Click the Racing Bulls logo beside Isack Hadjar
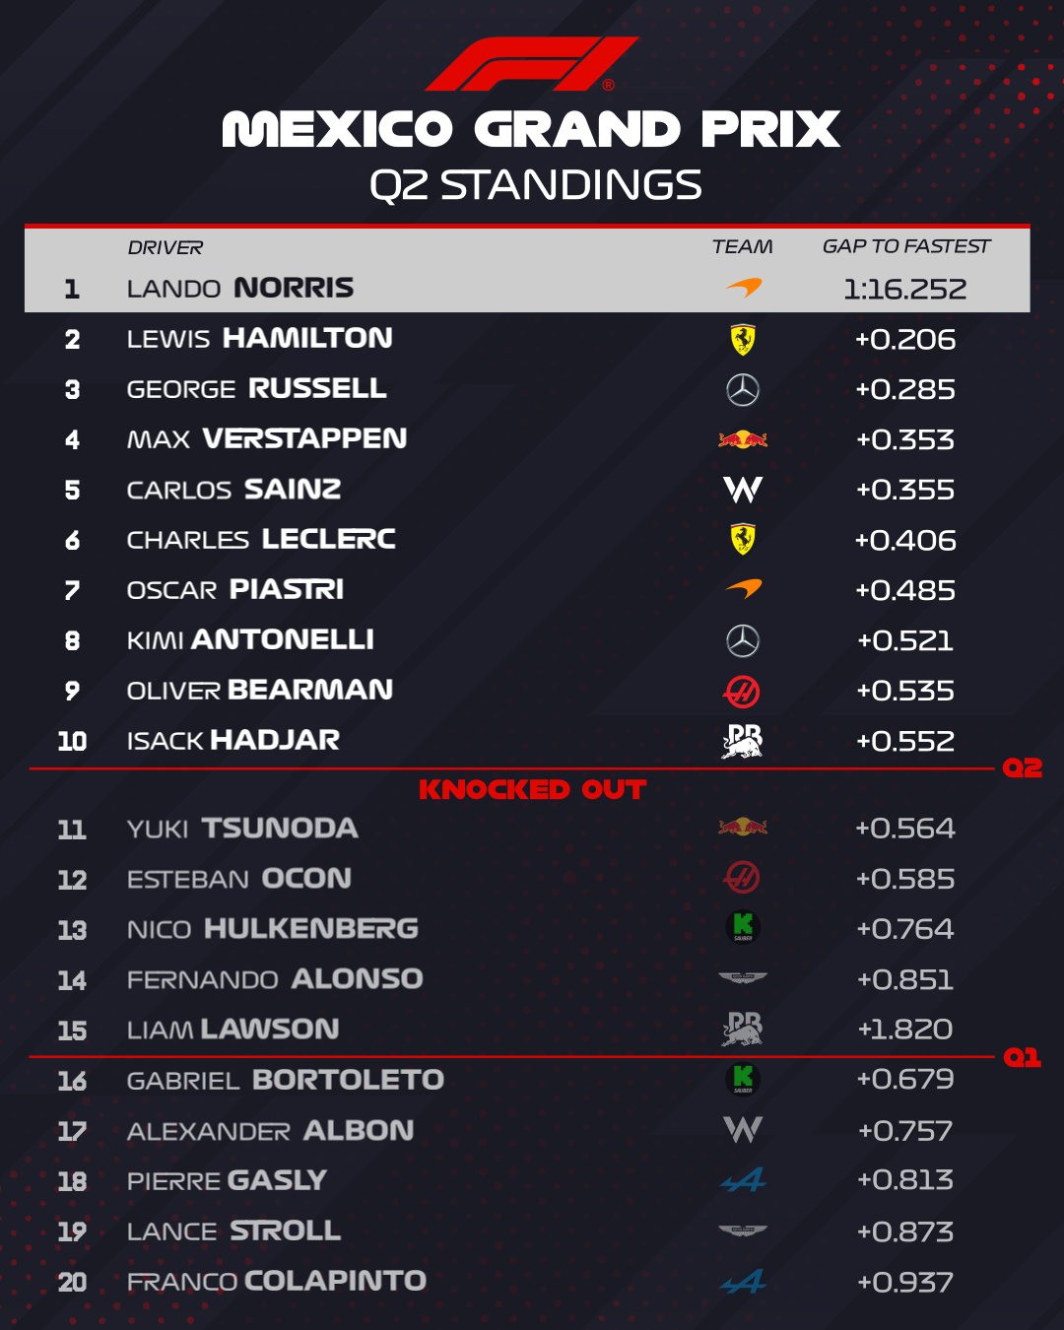 [743, 741]
